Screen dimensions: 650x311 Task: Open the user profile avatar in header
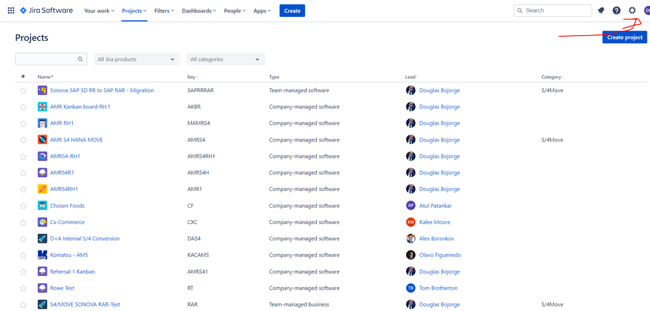point(646,11)
